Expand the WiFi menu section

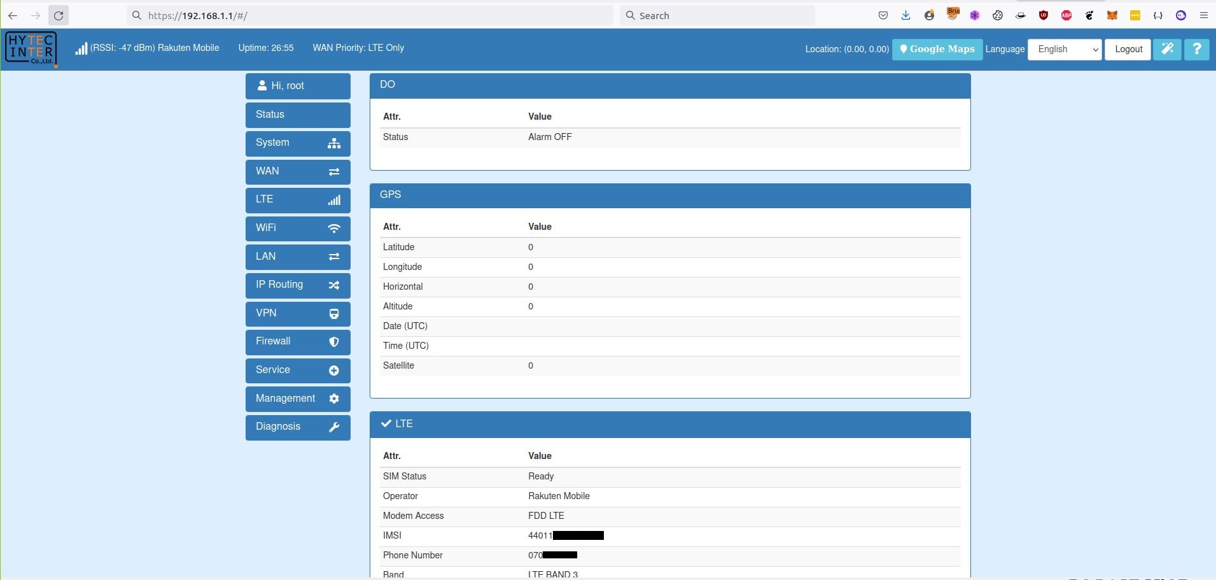298,228
